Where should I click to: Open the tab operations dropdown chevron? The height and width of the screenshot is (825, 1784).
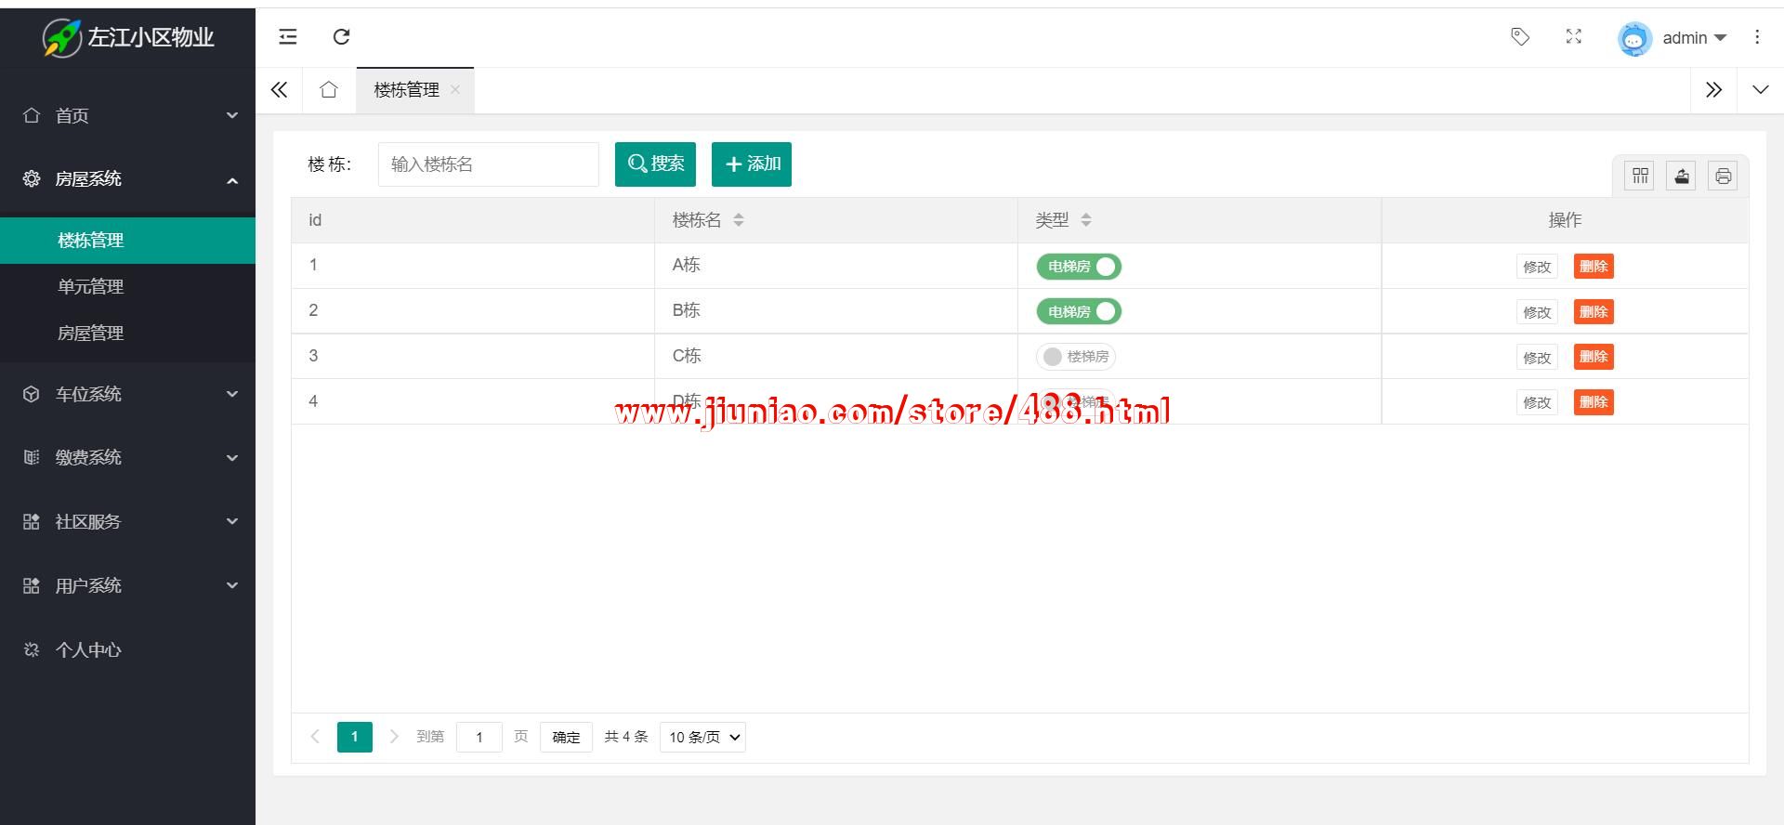[1760, 90]
